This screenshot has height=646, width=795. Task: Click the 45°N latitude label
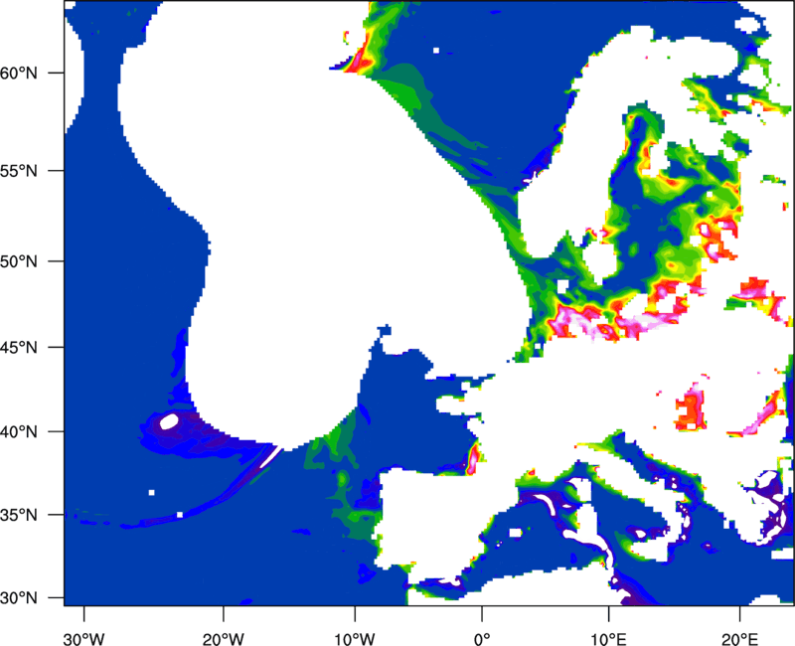click(19, 348)
